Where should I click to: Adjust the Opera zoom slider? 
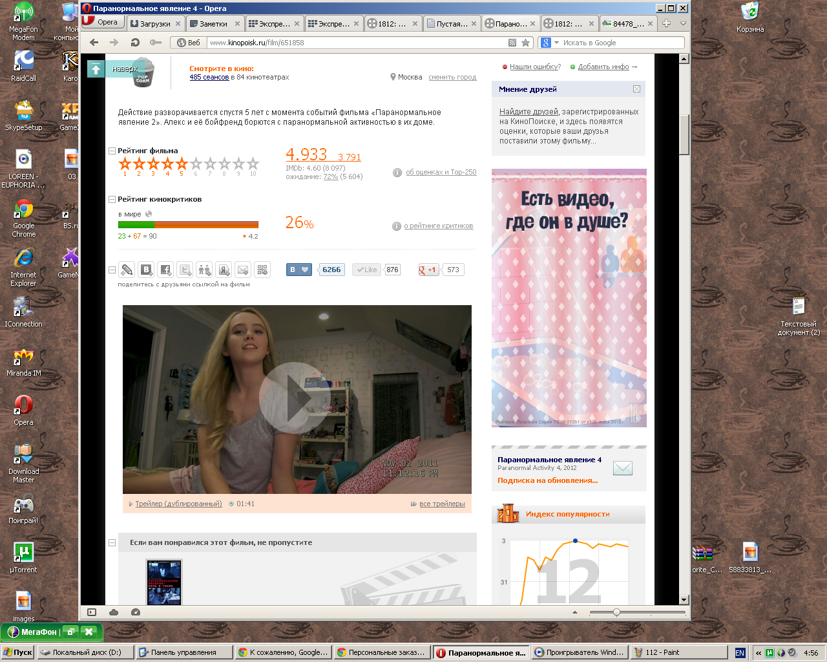(616, 612)
